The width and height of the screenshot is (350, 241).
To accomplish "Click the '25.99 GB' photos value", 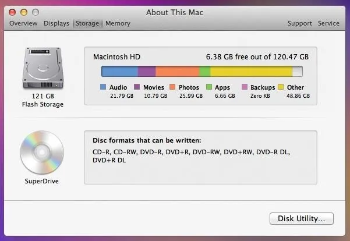I will pos(191,95).
